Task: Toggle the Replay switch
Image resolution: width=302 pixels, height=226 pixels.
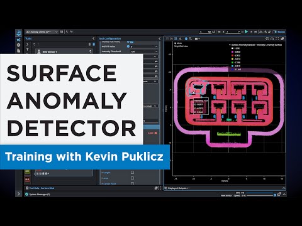Action: (275, 32)
